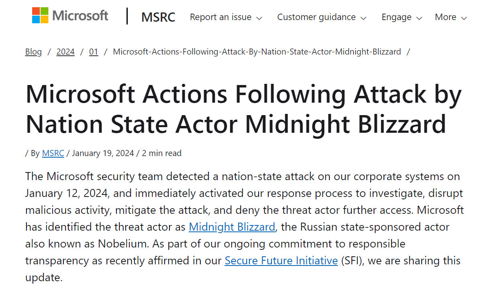Select the 01 month breadcrumb link
This screenshot has width=496, height=292.
tap(94, 52)
